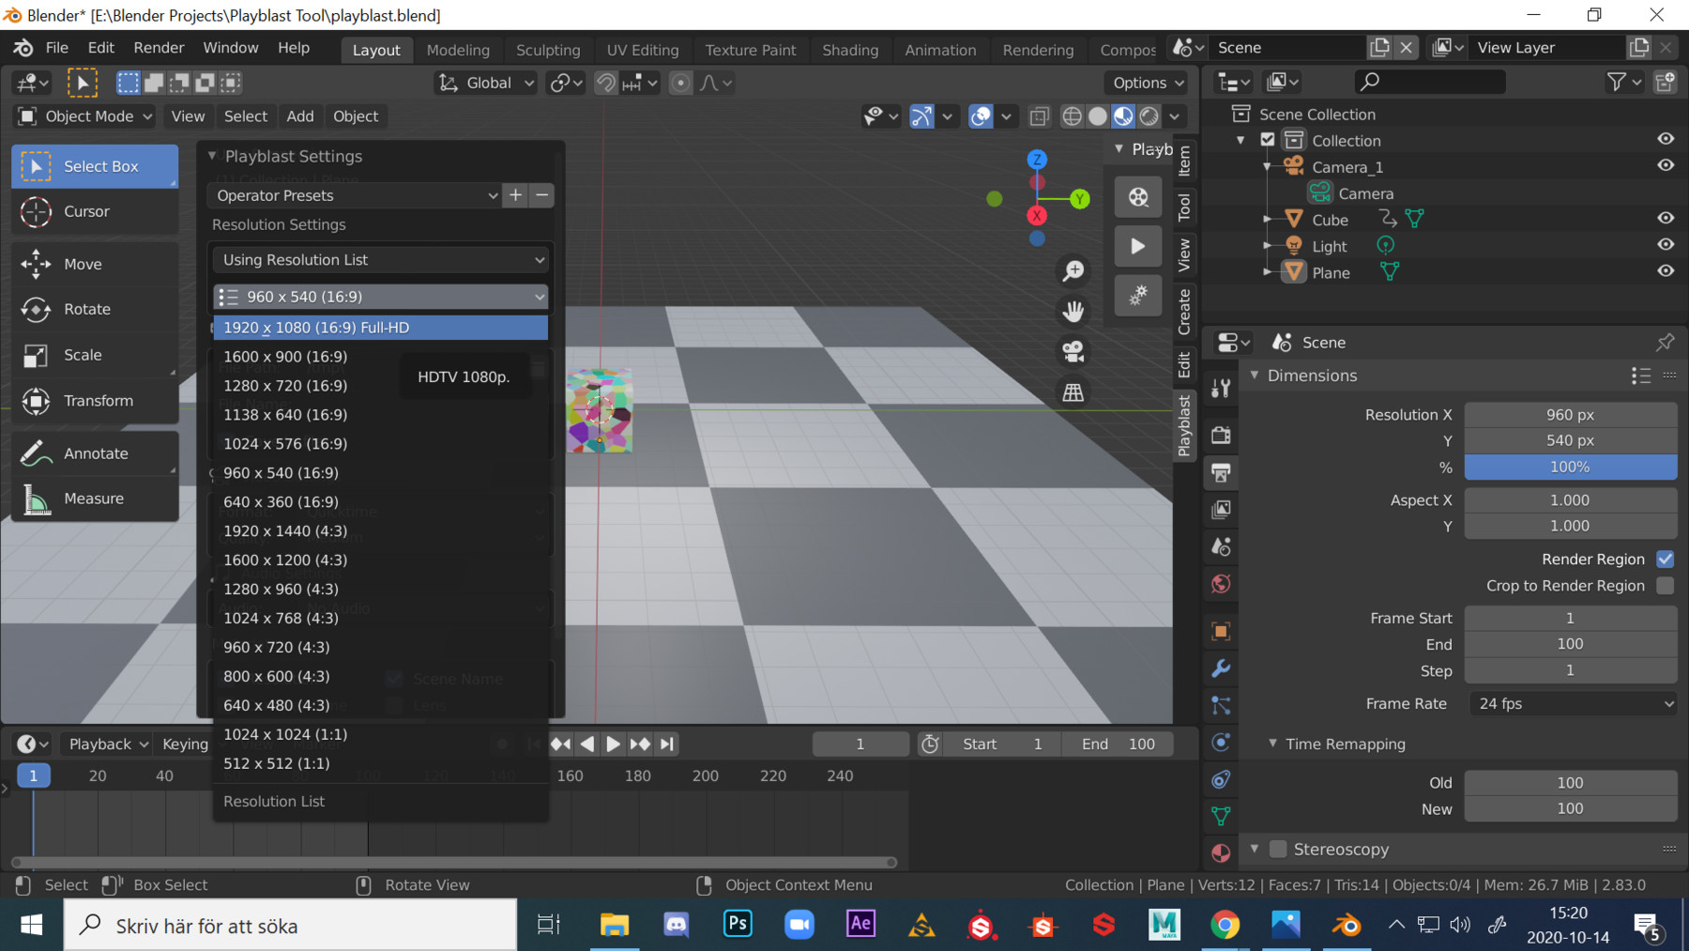Toggle camera view gizmo icon
Viewport: 1689px width, 951px height.
pyautogui.click(x=1073, y=352)
